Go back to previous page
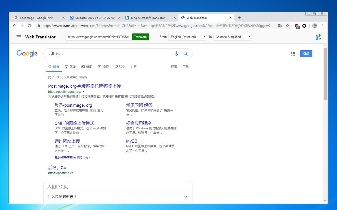The image size is (337, 210). coord(15,26)
